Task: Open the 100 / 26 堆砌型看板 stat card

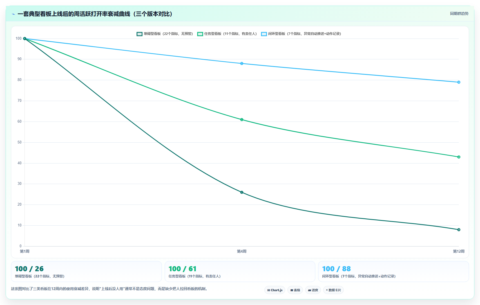Action: [x=86, y=272]
